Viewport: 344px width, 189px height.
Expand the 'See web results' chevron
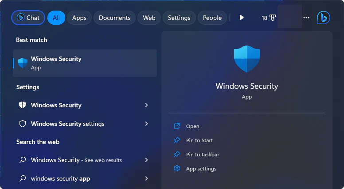[x=147, y=160]
